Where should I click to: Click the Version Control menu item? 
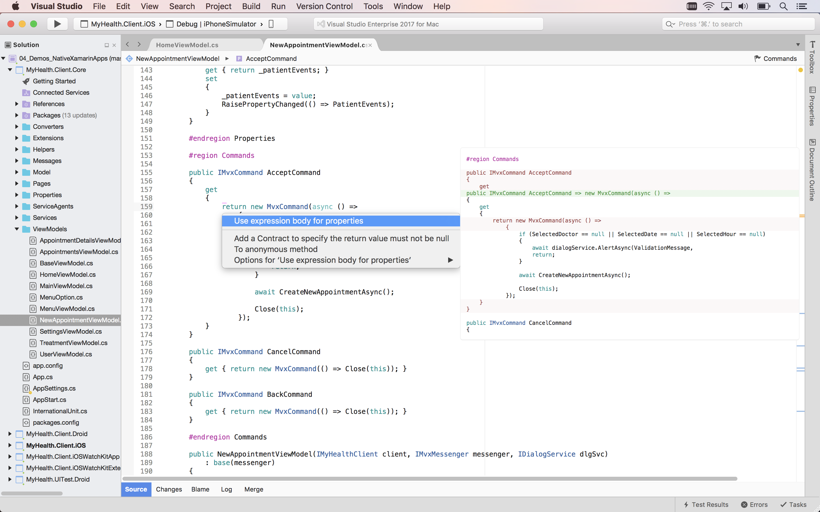[325, 7]
